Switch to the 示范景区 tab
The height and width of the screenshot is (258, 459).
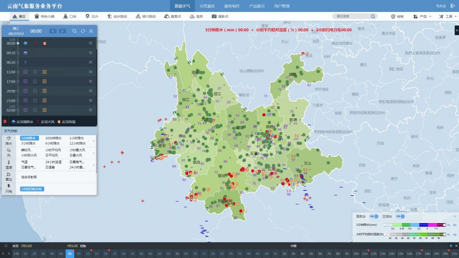pyautogui.click(x=207, y=6)
